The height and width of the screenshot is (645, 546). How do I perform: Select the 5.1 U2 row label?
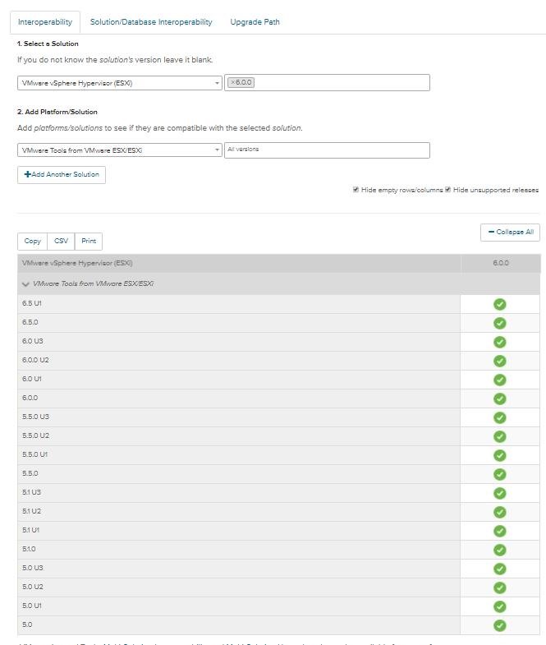(32, 511)
